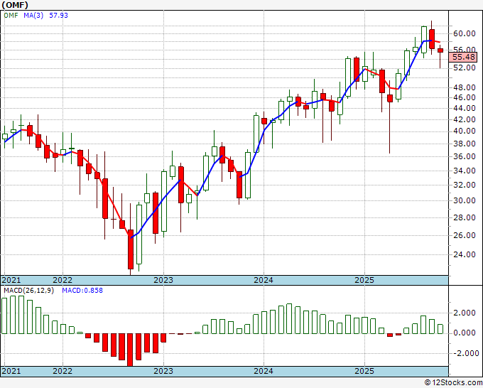Click the 60.00 price axis label
483x388 pixels.
465,33
